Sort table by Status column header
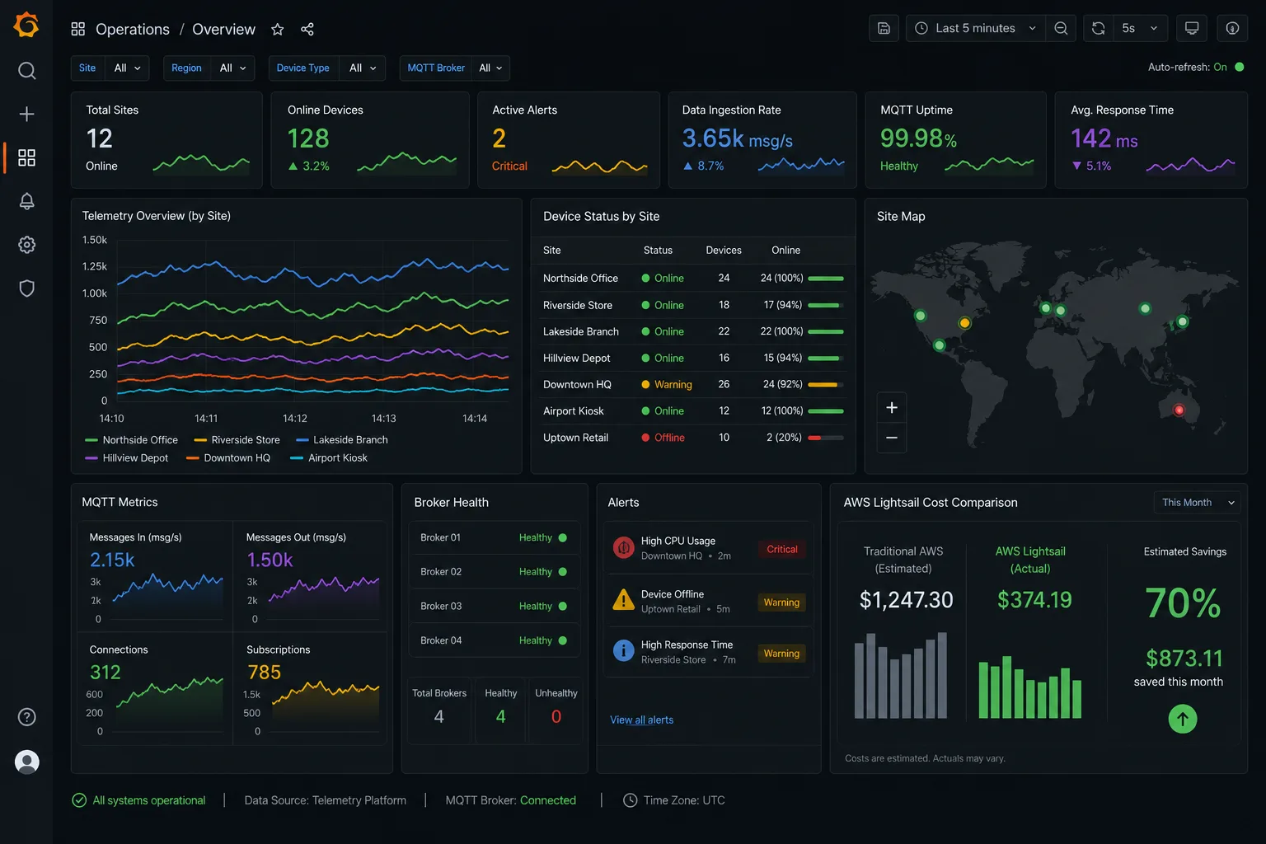 658,251
